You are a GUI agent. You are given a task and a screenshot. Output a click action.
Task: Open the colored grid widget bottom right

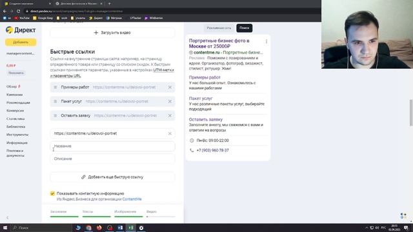403,216
